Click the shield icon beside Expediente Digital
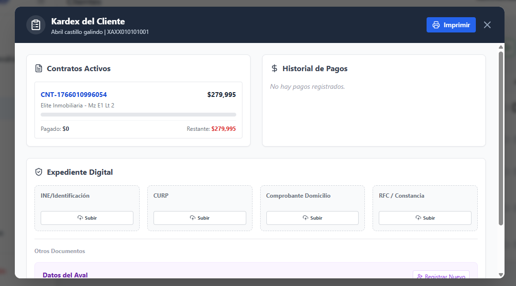This screenshot has height=286, width=516. pos(39,172)
